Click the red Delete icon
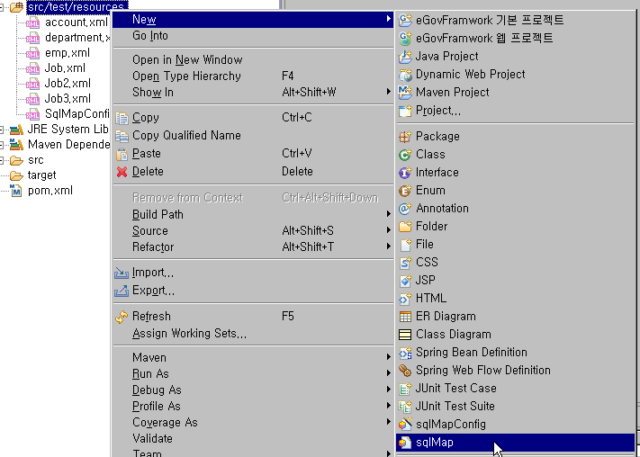Viewport: 640px width, 457px height. click(x=122, y=172)
